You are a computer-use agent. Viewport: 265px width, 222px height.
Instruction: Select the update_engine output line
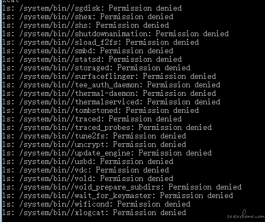pos(107,153)
